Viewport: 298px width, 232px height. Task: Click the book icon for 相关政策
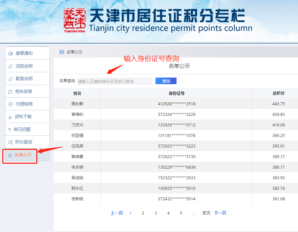pyautogui.click(x=10, y=92)
